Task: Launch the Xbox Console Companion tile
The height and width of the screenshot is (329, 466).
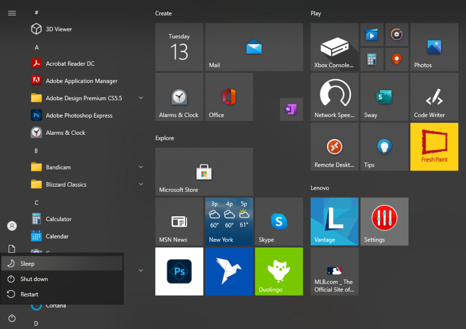Action: [334, 47]
